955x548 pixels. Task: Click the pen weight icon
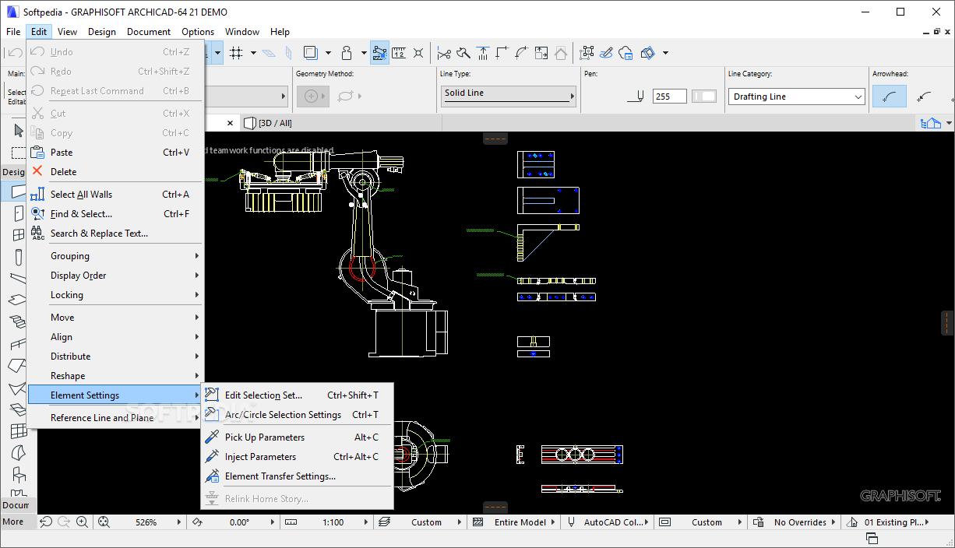click(x=636, y=97)
